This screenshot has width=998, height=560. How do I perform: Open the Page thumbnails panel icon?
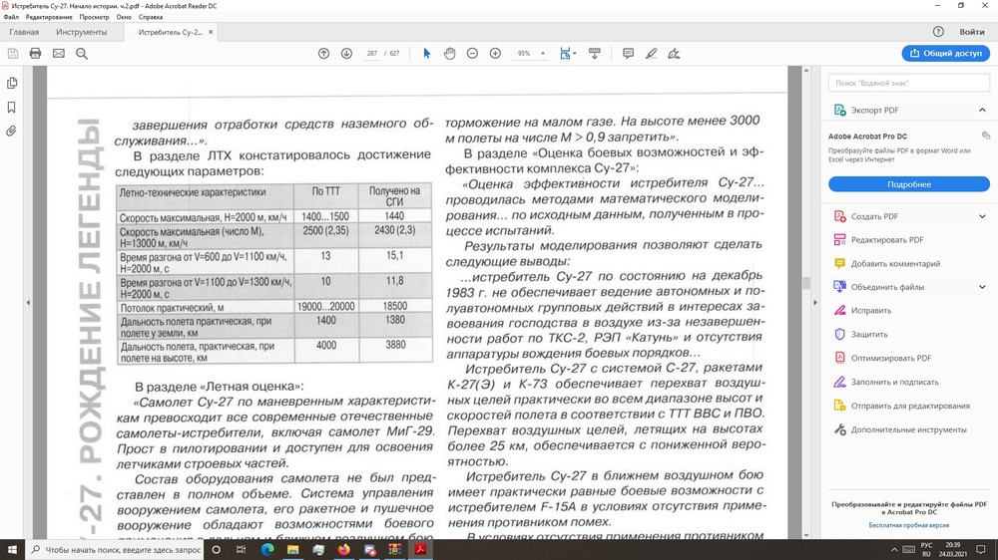[x=11, y=84]
